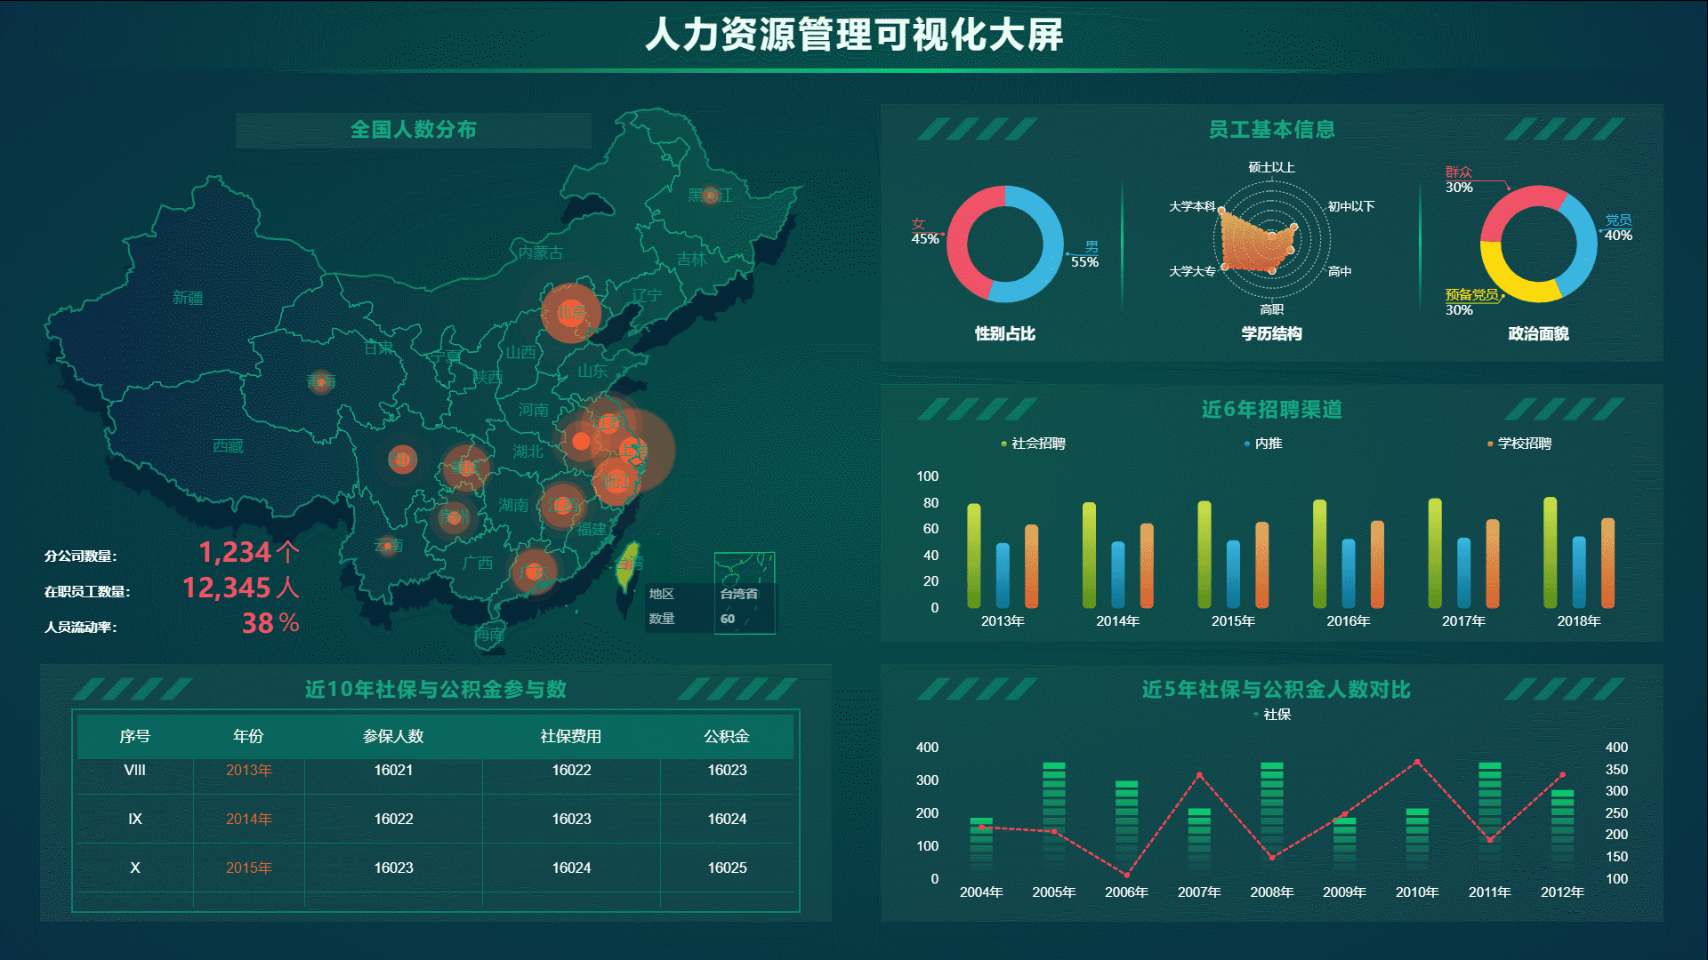Click the 西藏 region on the map
This screenshot has height=960, width=1708.
coord(228,445)
